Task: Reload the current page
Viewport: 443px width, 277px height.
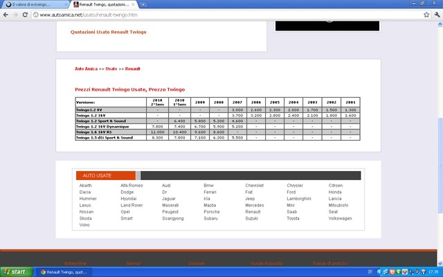Action: pyautogui.click(x=25, y=15)
